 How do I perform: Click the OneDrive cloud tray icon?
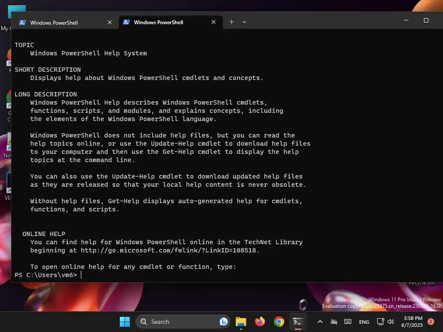[x=334, y=322]
